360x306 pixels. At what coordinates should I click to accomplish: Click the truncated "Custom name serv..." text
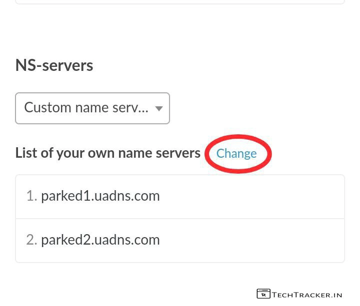coord(86,108)
